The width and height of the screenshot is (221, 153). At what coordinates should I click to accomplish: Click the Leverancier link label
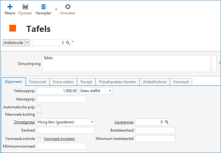tap(124, 122)
